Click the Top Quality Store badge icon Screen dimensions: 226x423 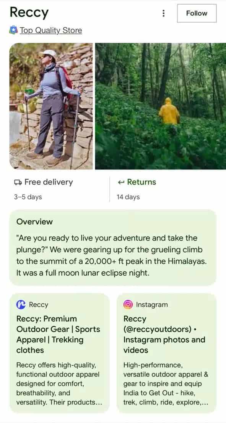(x=13, y=30)
